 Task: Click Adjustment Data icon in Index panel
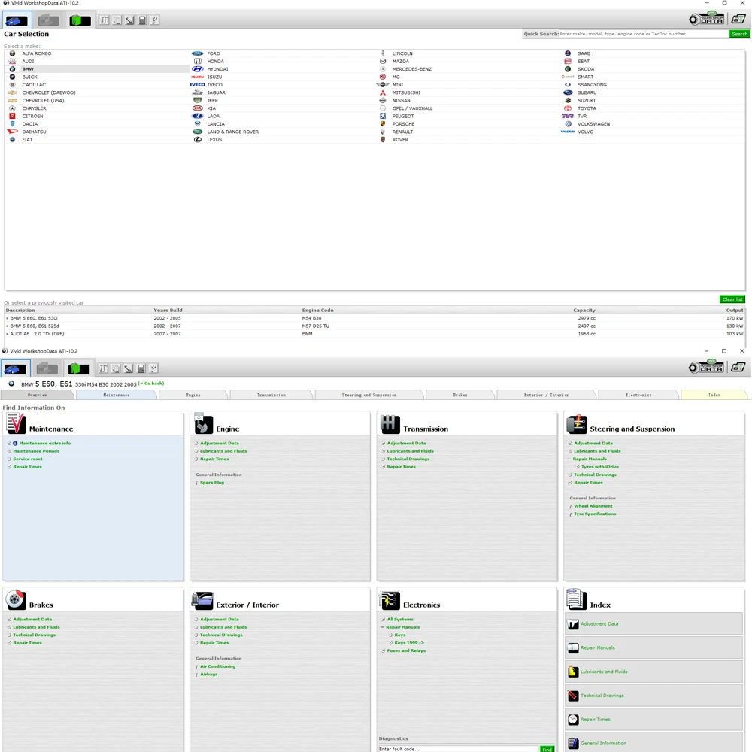[x=573, y=624]
